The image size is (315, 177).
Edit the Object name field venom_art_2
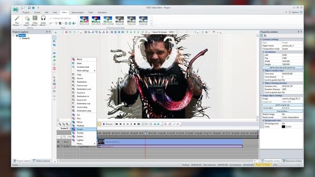click(292, 46)
